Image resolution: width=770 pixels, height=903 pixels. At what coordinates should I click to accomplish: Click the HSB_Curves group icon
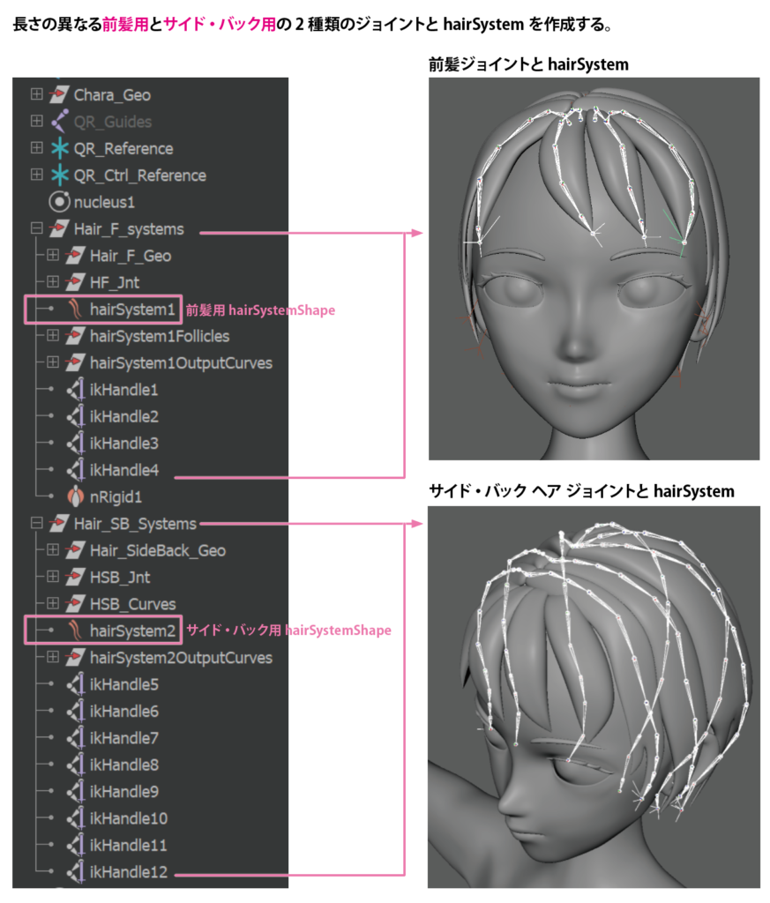(x=76, y=604)
